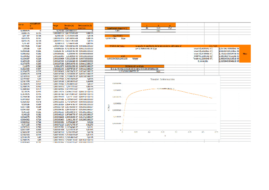Select the Carga Máxima orange header cell

[117, 36]
